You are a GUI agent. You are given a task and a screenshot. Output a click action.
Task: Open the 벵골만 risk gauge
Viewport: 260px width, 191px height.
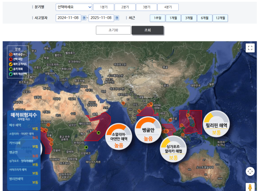[148, 130]
